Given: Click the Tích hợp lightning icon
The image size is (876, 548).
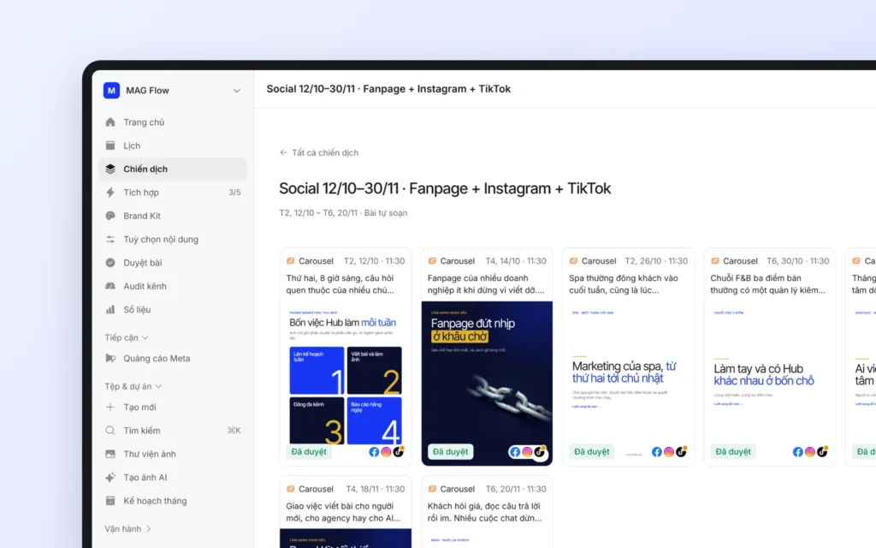Looking at the screenshot, I should [x=110, y=193].
